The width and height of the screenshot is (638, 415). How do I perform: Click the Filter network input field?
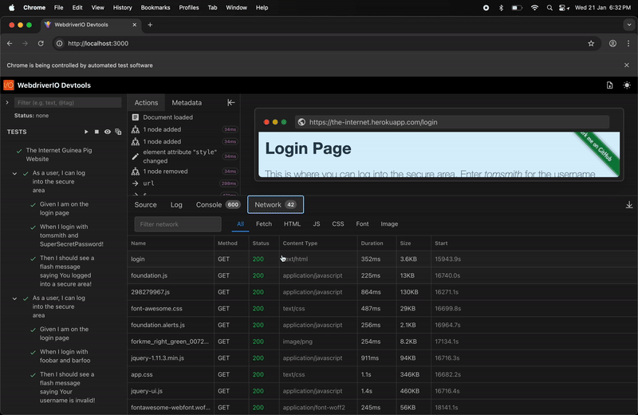pyautogui.click(x=177, y=224)
